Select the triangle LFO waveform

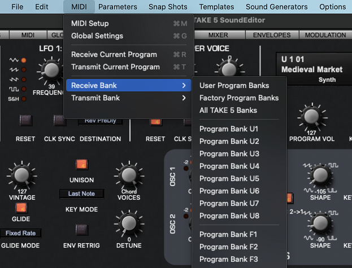[x=24, y=60]
